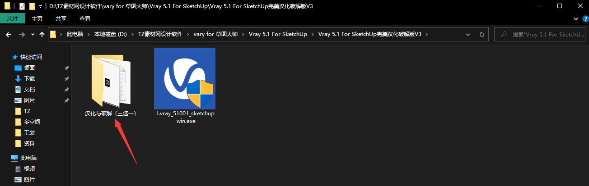Click the pin icon next to 文档
This screenshot has width=589, height=186.
(x=67, y=90)
